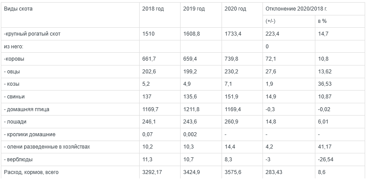Select the 'овцы' 2018 value 202,6

(x=149, y=71)
